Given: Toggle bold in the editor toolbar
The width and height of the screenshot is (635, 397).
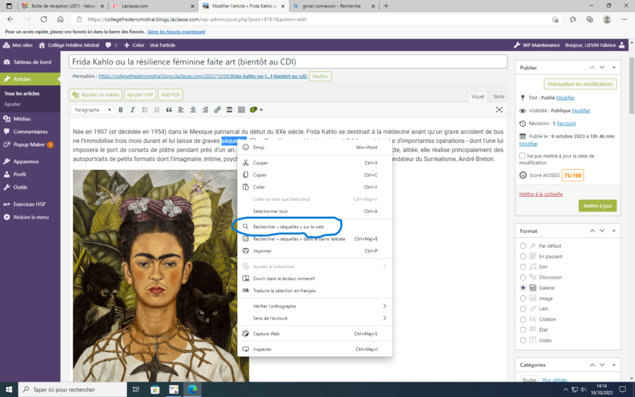Looking at the screenshot, I should 120,109.
